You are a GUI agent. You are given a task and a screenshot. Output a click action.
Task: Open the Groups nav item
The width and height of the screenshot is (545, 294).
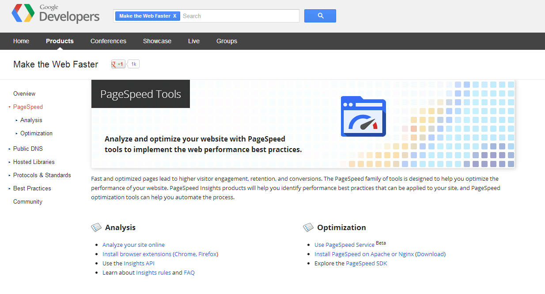coord(227,41)
